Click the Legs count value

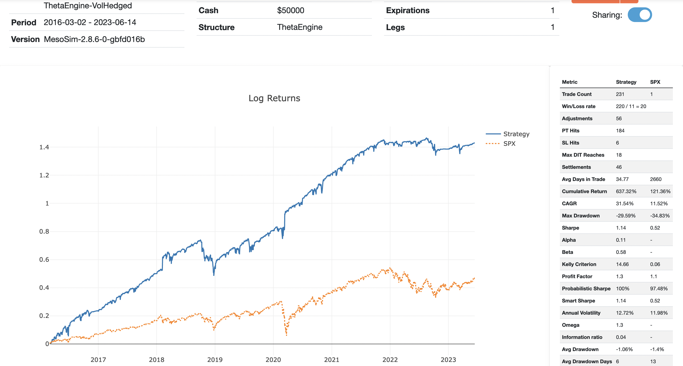click(x=553, y=27)
